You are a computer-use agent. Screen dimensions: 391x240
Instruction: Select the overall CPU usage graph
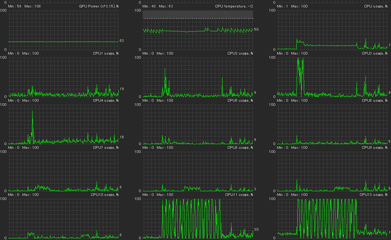(x=333, y=30)
